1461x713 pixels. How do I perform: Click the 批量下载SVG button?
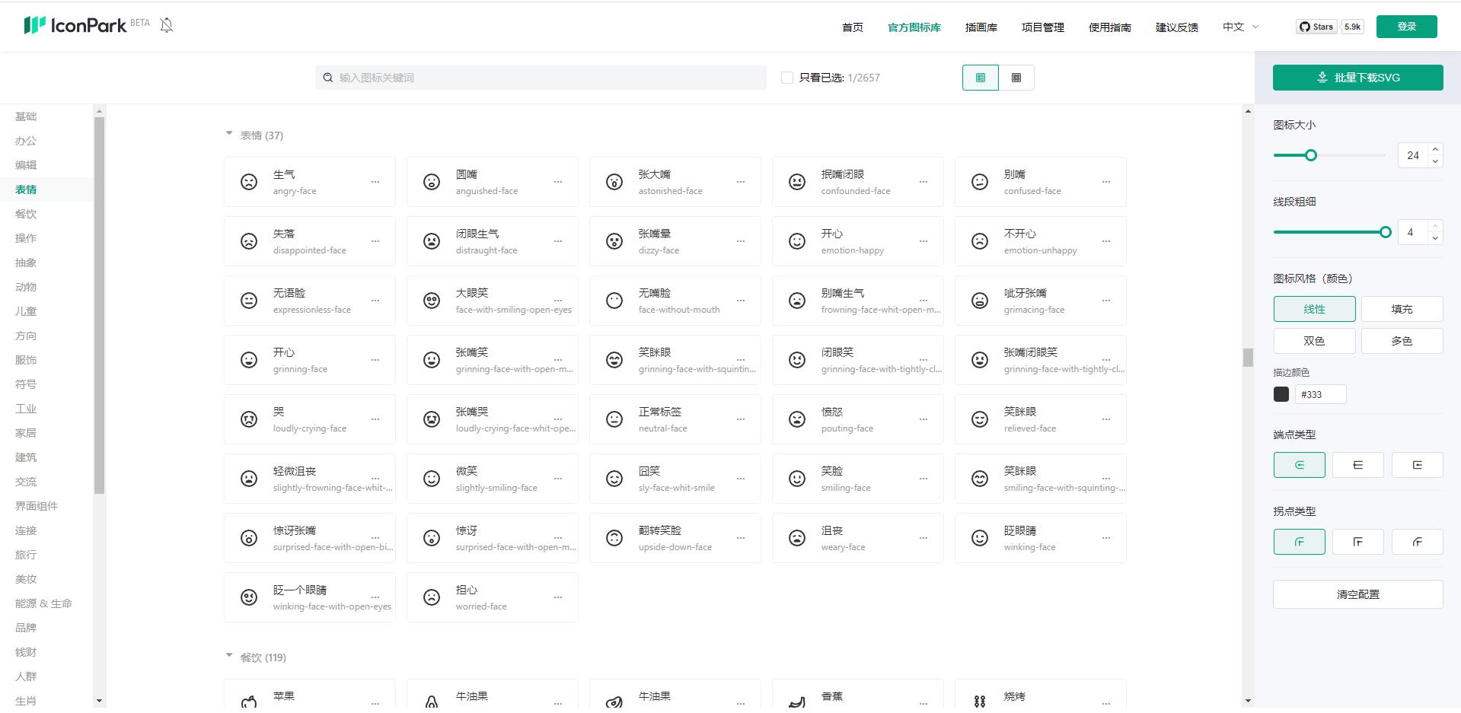click(x=1357, y=77)
